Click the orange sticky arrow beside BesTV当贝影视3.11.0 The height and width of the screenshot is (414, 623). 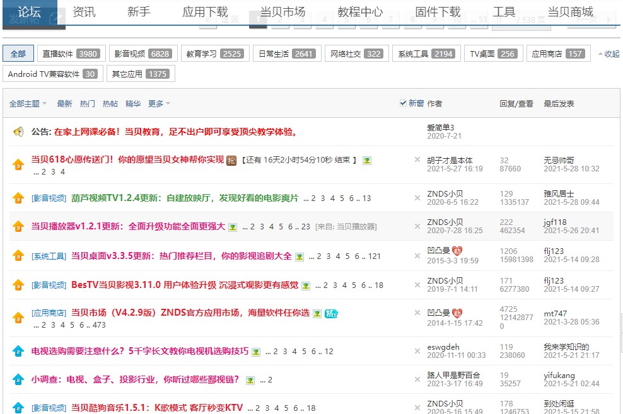tap(18, 285)
